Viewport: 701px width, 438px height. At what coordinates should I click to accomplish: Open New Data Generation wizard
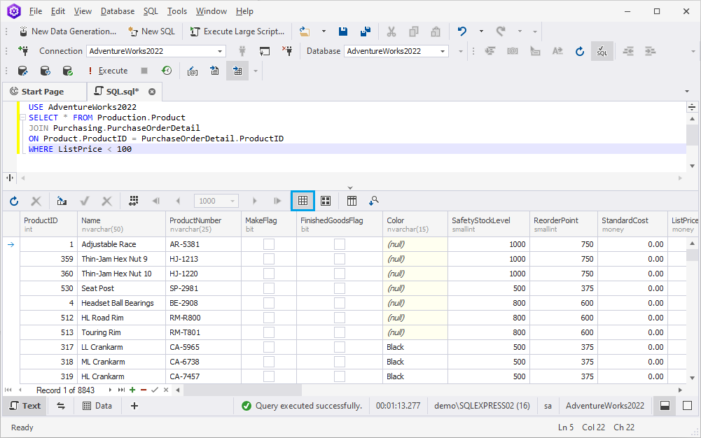tap(68, 31)
